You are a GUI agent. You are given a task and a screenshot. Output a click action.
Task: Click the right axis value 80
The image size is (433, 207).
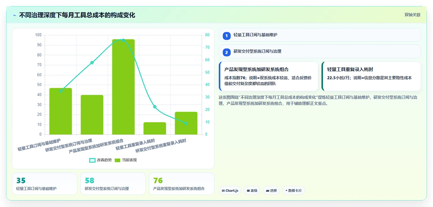pos(207,35)
